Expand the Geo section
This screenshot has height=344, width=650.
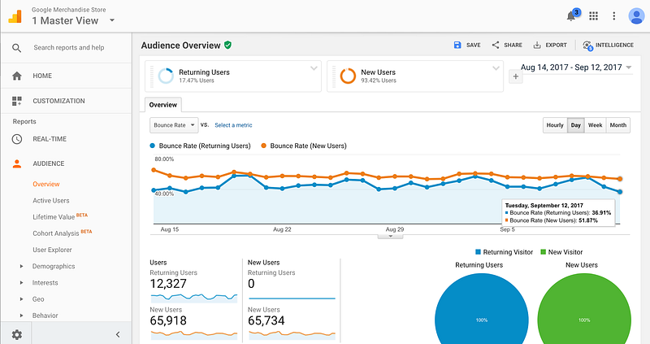[22, 299]
